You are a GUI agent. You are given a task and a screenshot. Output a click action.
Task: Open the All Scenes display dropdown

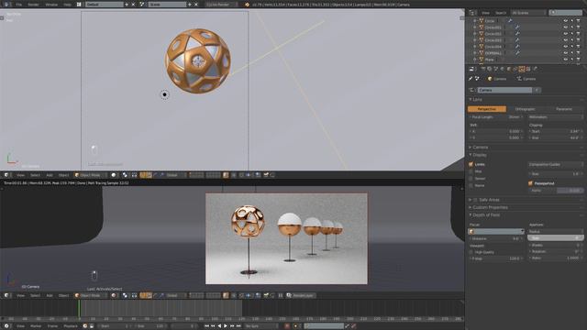pos(528,13)
